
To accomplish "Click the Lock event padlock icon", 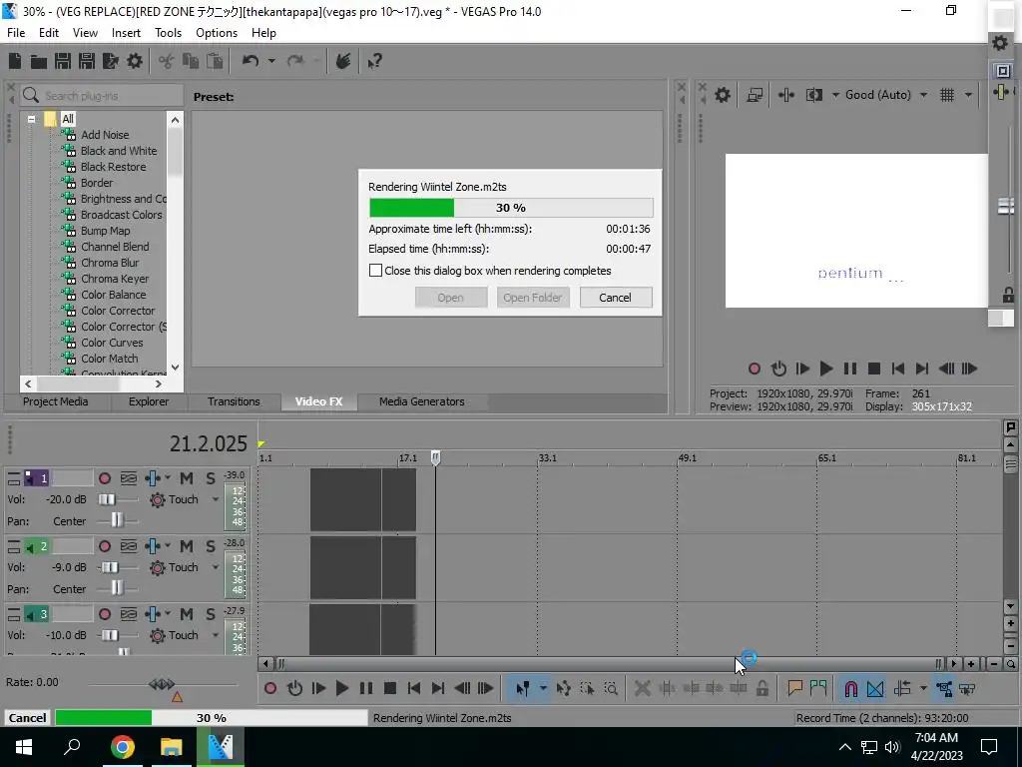I will pyautogui.click(x=762, y=688).
